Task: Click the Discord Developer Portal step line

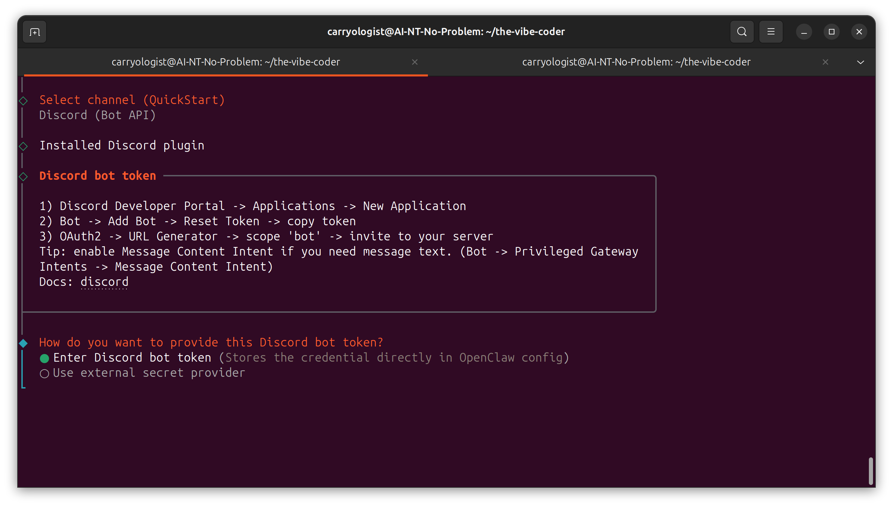Action: (253, 206)
